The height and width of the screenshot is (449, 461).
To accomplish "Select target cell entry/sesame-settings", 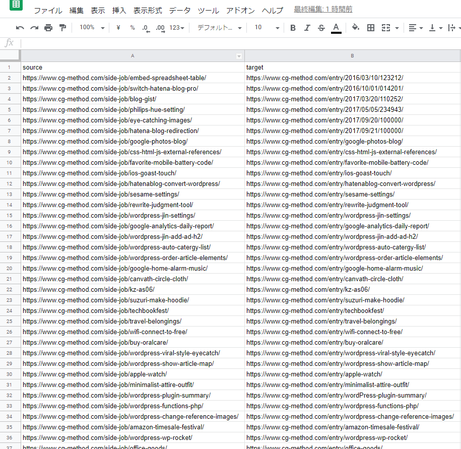I will pos(352,195).
